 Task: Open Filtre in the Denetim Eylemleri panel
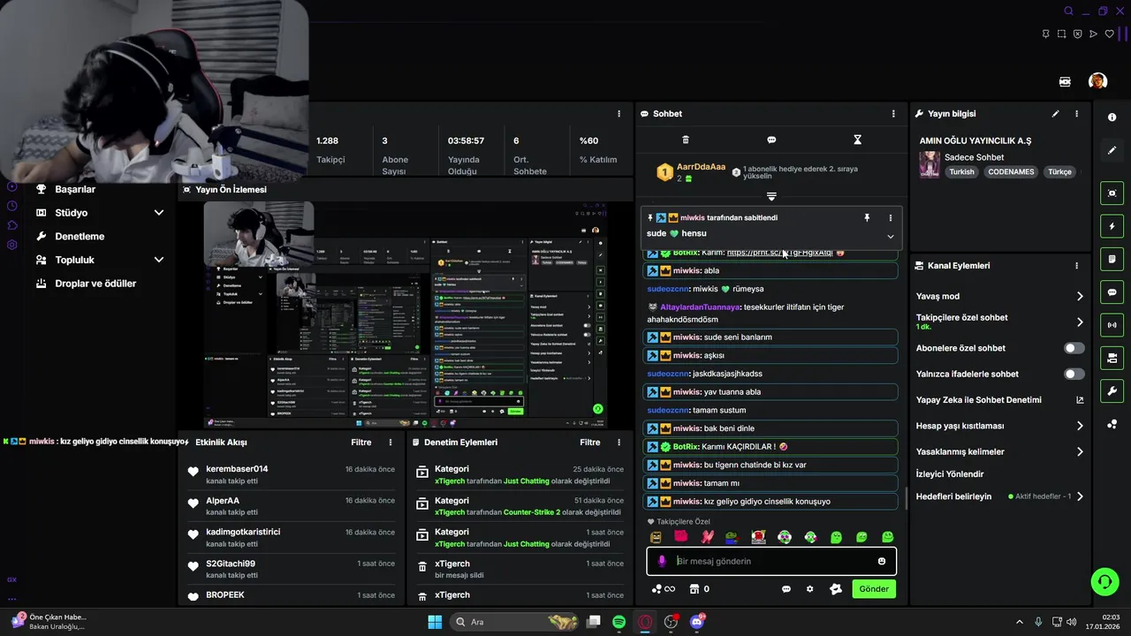[590, 443]
